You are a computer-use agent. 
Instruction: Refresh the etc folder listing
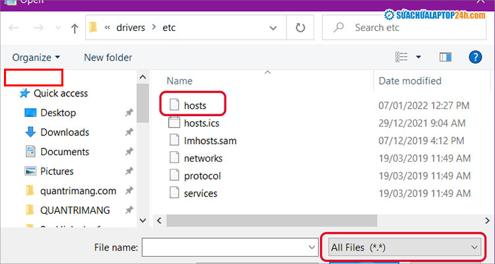point(300,28)
